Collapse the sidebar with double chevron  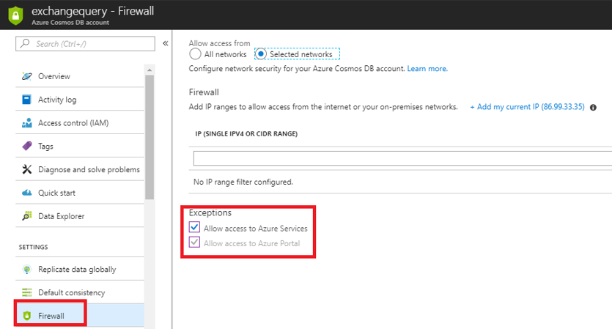pos(166,43)
